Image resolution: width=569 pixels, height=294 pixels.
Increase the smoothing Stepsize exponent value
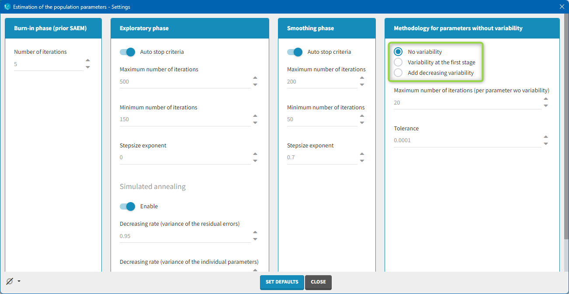coord(362,154)
